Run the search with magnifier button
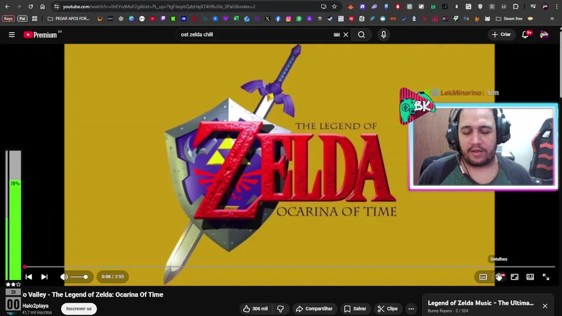The height and width of the screenshot is (316, 562). (361, 35)
